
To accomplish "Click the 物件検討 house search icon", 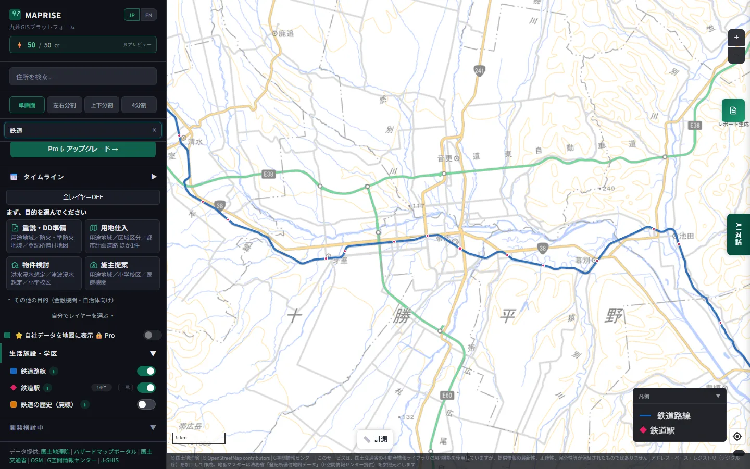I will [16, 265].
